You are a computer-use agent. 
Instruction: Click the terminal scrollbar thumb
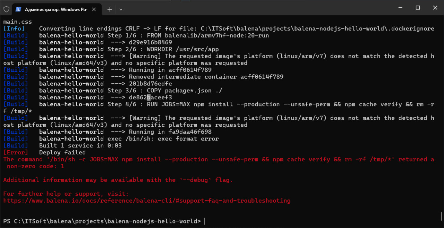tap(441, 216)
